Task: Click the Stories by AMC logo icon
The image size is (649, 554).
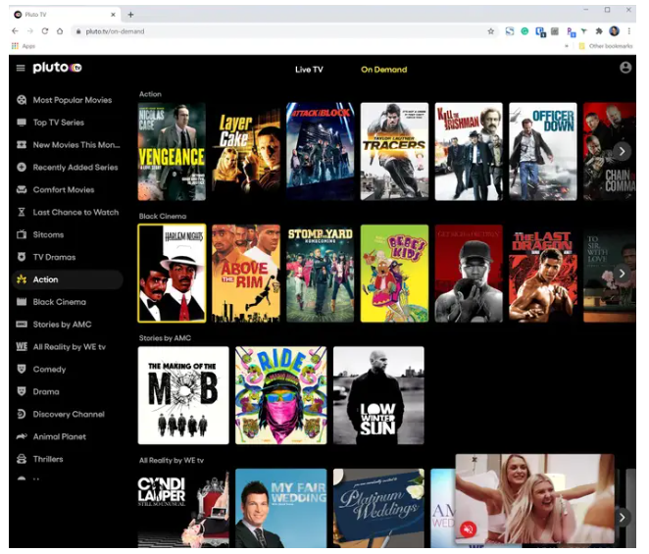Action: point(22,324)
